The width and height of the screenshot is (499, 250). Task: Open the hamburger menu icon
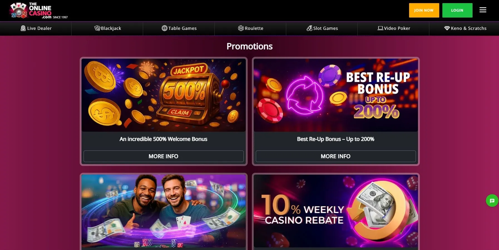coord(483,10)
